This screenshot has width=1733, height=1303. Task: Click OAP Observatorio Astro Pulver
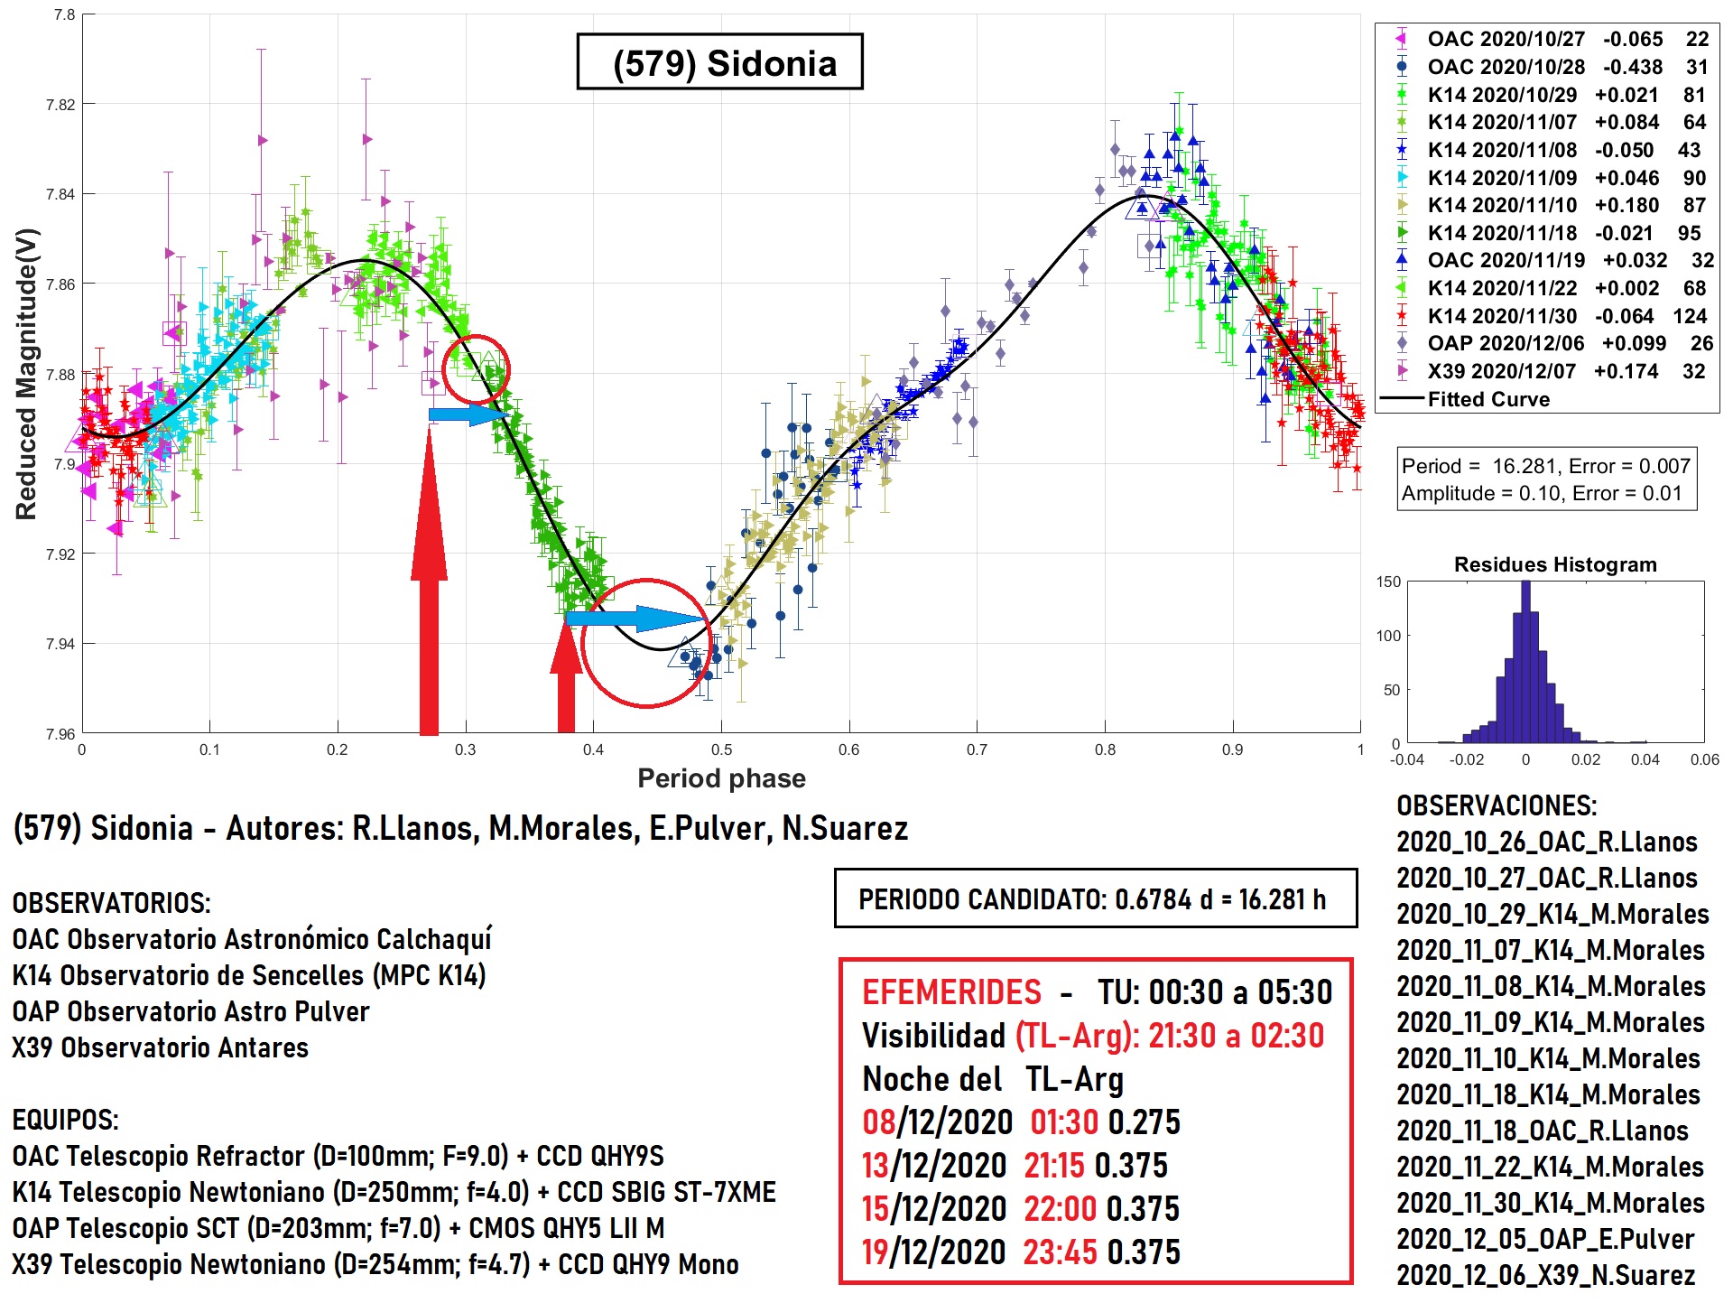point(190,1011)
